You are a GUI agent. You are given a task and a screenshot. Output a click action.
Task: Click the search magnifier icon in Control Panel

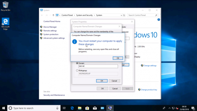156,15
